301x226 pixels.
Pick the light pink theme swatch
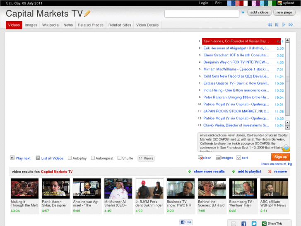click(254, 3)
